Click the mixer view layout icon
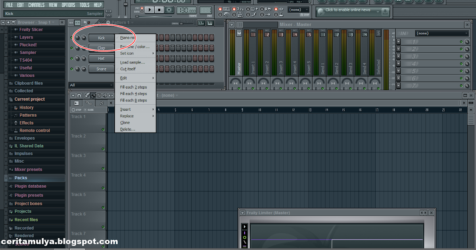The height and width of the screenshot is (250, 476). coord(239,25)
